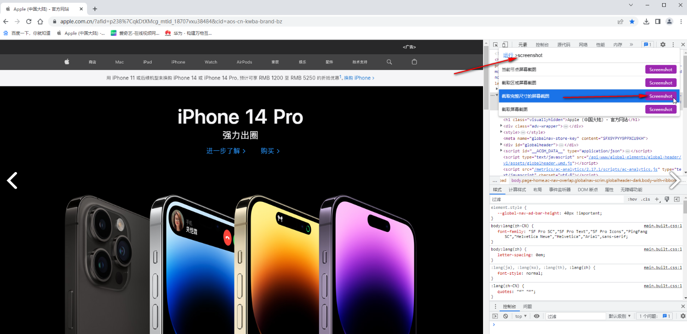Open console settings gear icon
The image size is (687, 334).
[682, 316]
